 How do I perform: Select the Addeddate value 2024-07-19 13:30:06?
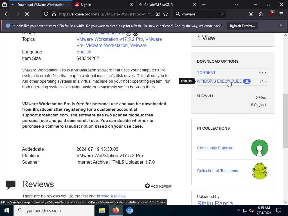pyautogui.click(x=97, y=149)
